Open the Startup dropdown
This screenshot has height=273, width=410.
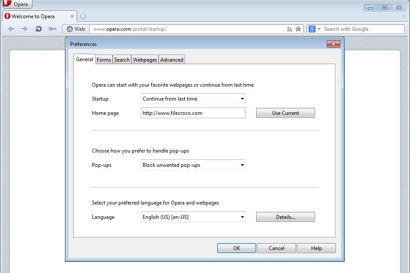coord(193,99)
